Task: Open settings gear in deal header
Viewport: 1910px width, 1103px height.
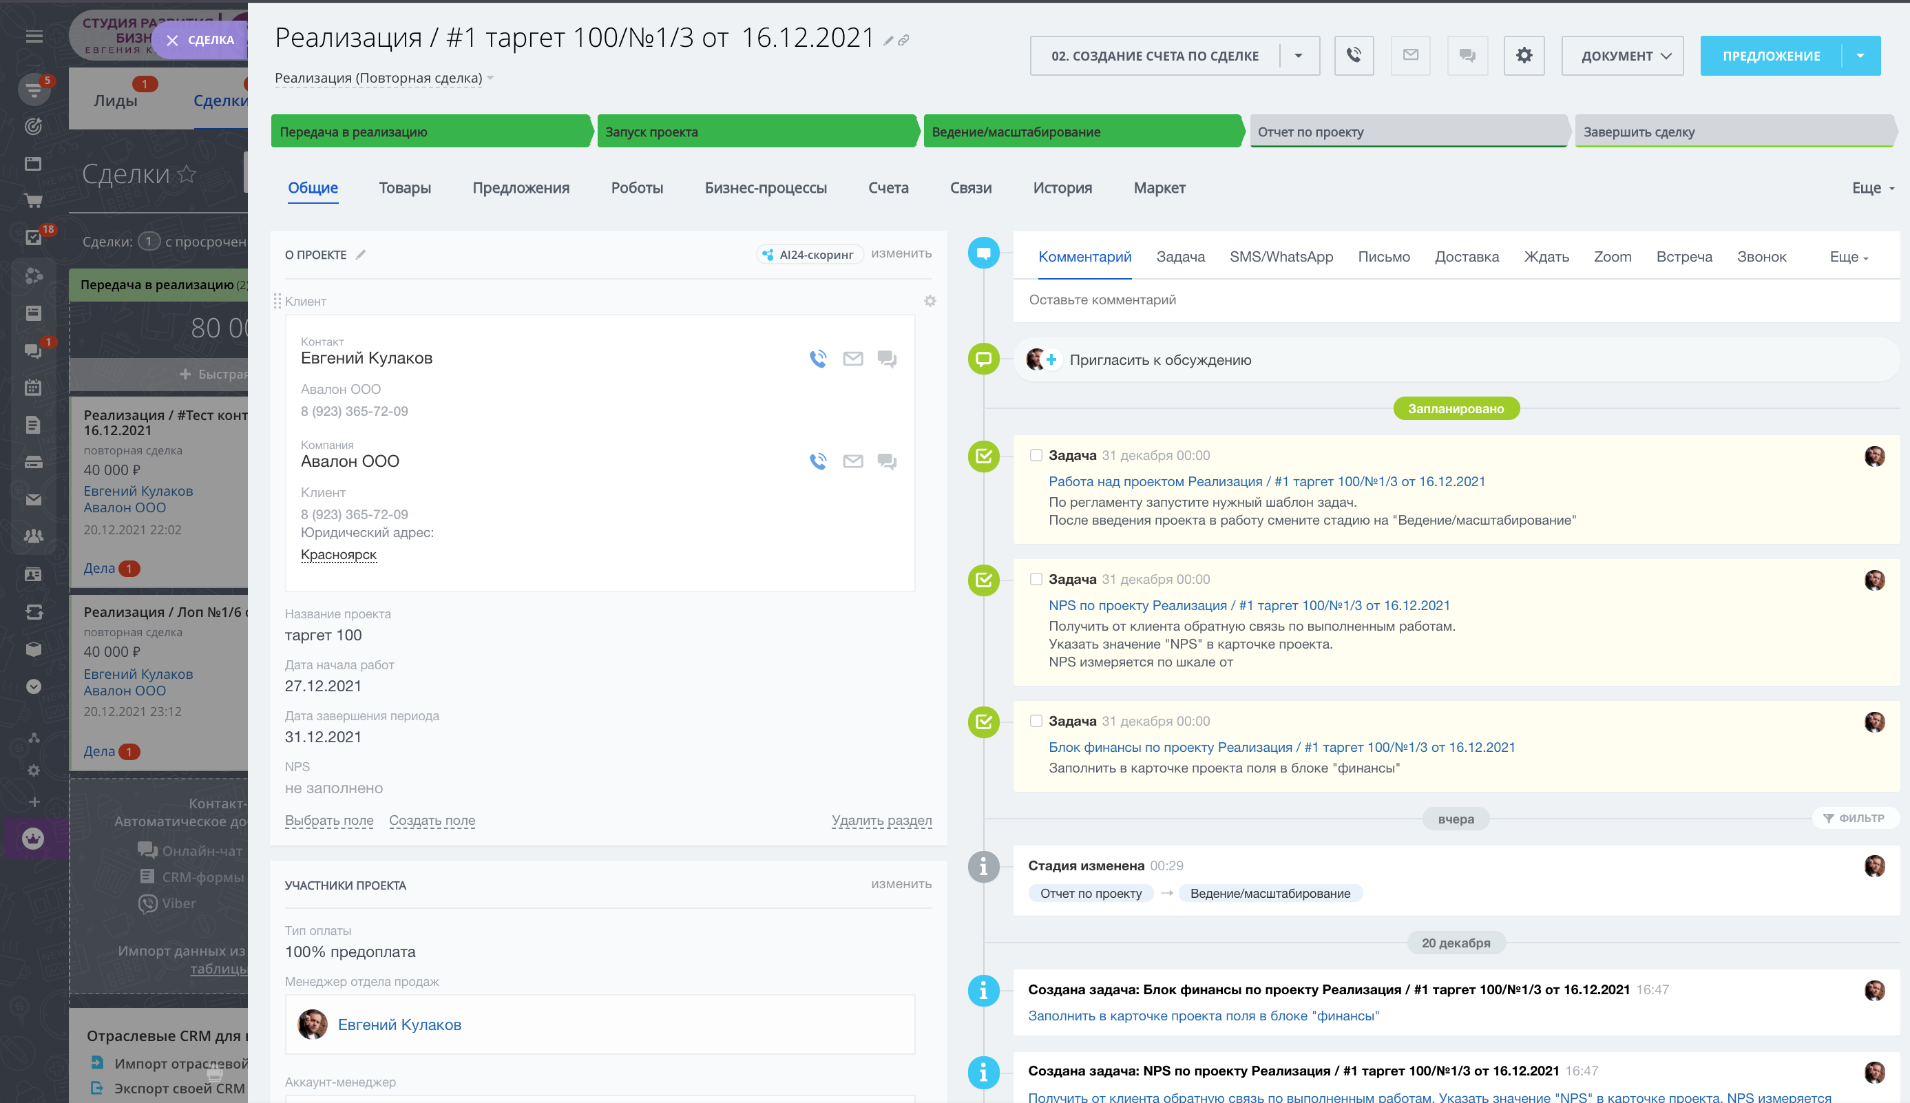Action: [1523, 55]
